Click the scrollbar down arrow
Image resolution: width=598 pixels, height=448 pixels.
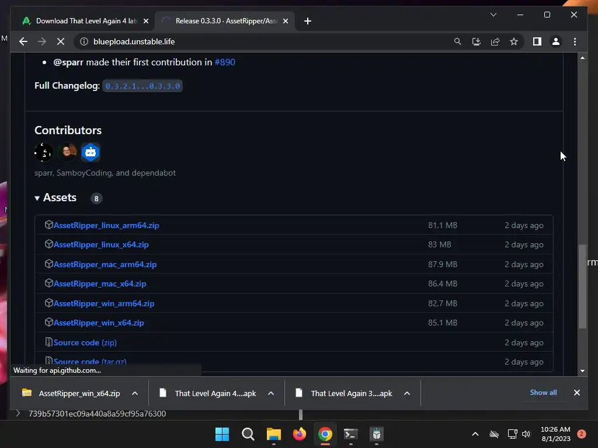[582, 370]
